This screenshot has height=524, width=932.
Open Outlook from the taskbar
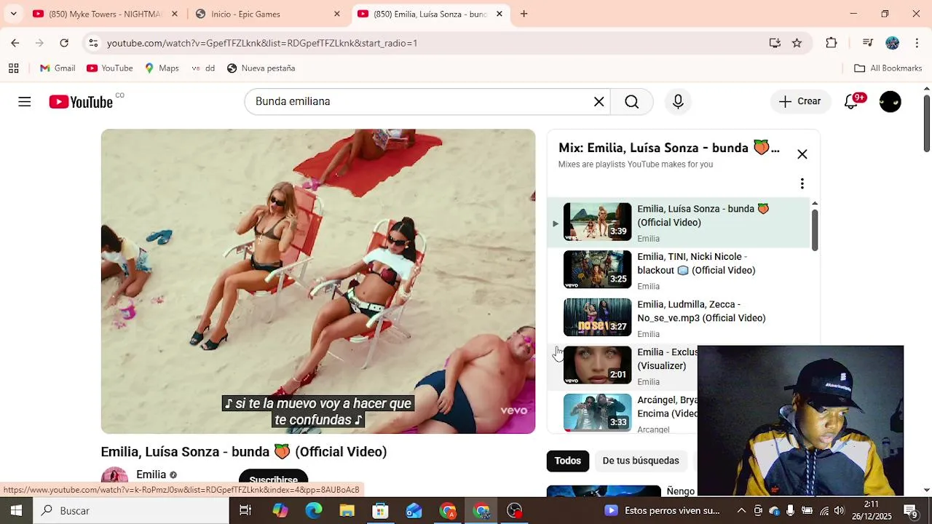coord(414,511)
